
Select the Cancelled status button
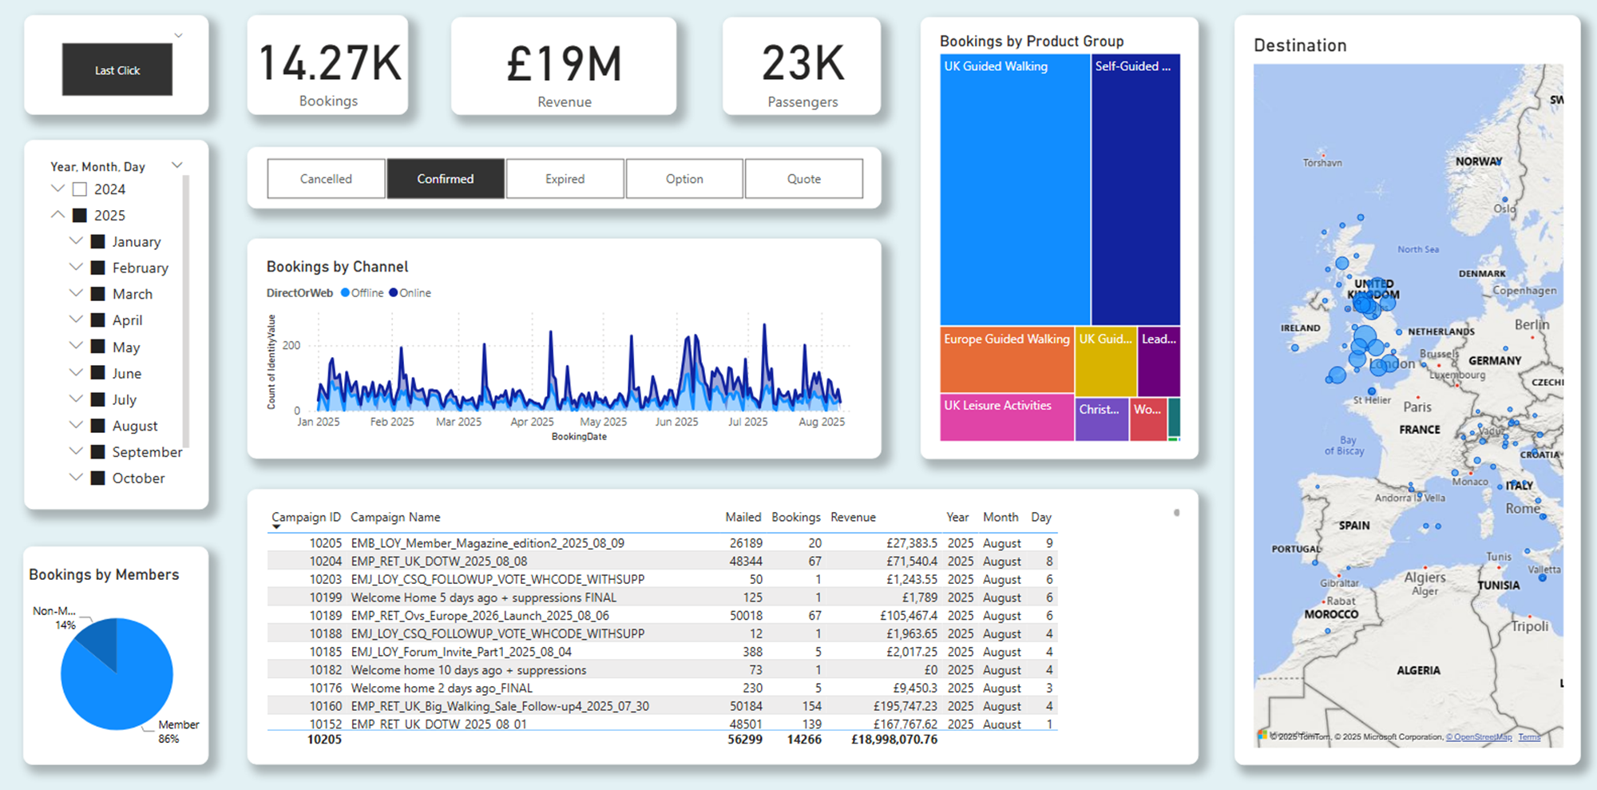coord(326,179)
